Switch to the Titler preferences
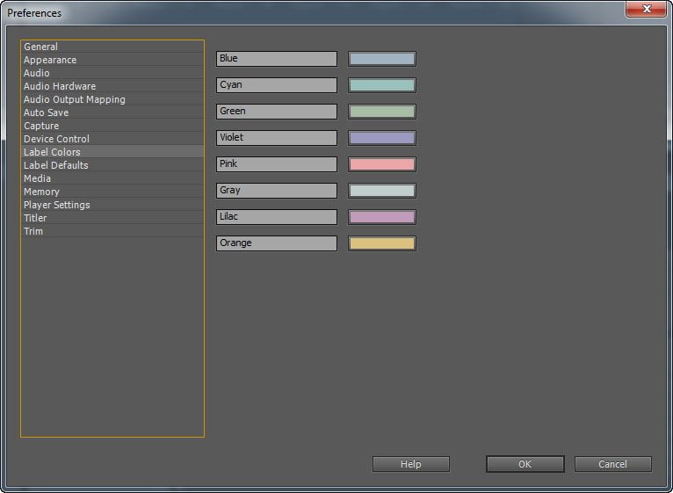The image size is (673, 493). 112,218
